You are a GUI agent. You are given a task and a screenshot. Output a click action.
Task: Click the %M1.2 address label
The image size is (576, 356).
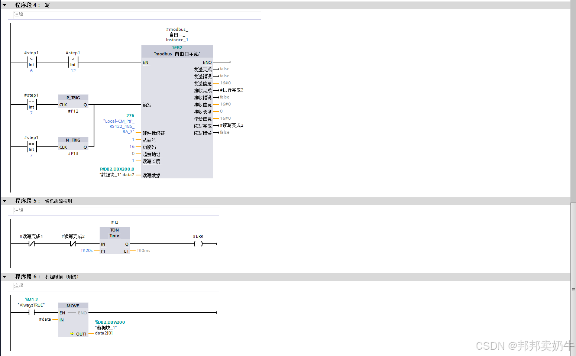pyautogui.click(x=31, y=300)
